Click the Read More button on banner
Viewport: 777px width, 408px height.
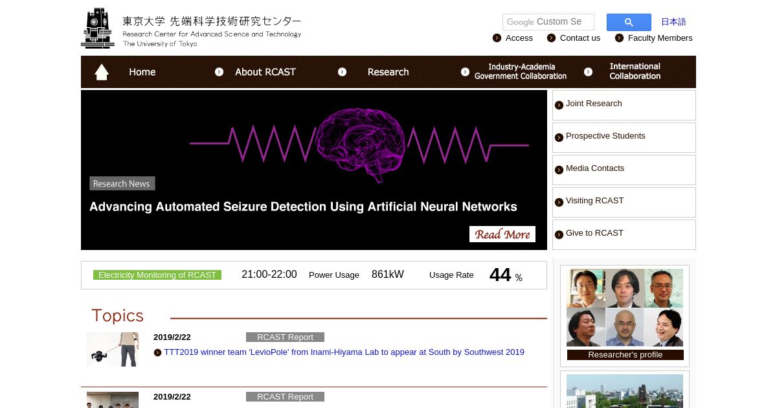502,234
